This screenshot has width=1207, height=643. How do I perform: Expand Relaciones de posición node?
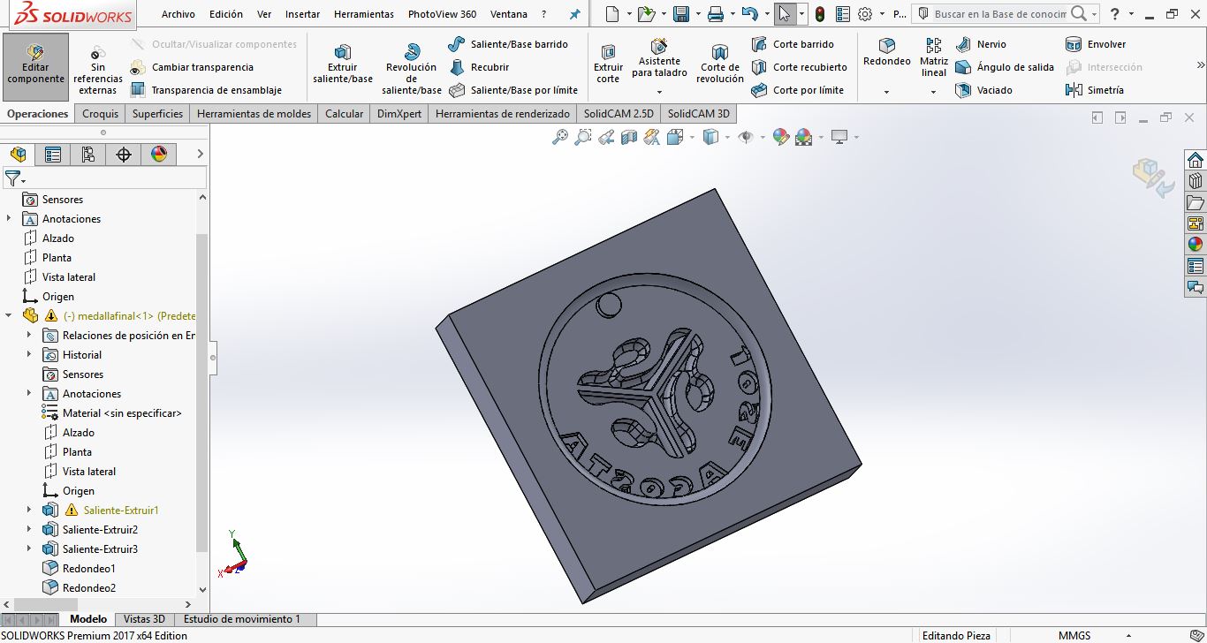point(29,335)
